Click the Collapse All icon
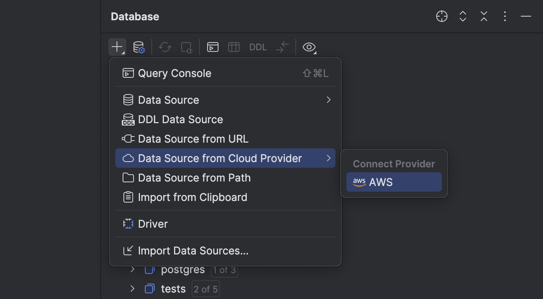 pyautogui.click(x=484, y=16)
